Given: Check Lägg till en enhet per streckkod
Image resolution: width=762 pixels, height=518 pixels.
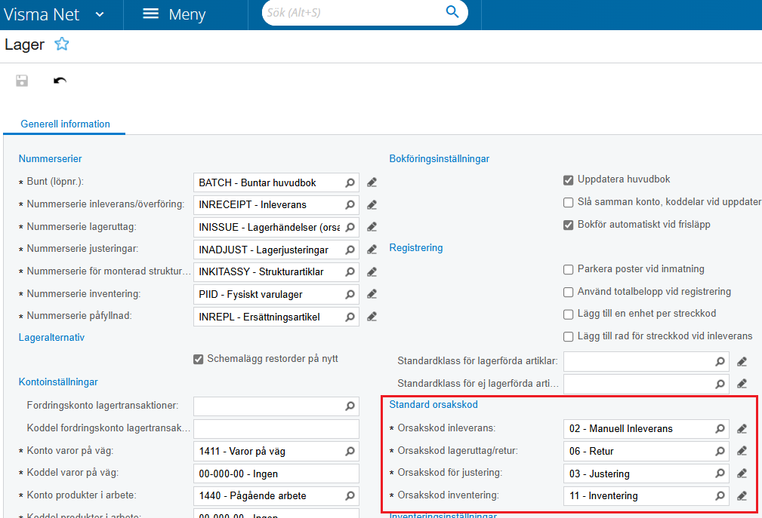Looking at the screenshot, I should 568,314.
